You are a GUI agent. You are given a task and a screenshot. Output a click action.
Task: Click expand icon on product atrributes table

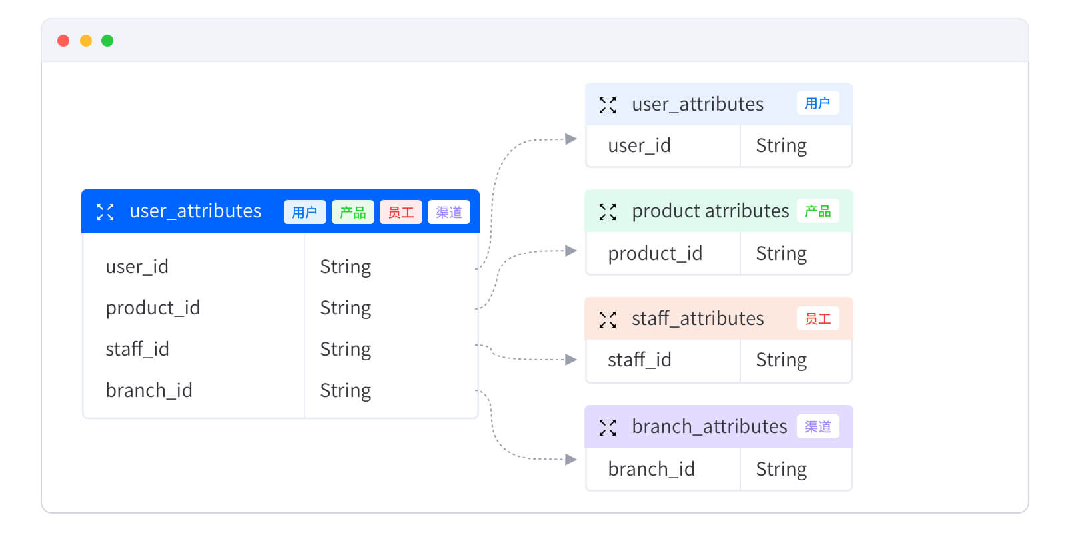[x=608, y=212]
